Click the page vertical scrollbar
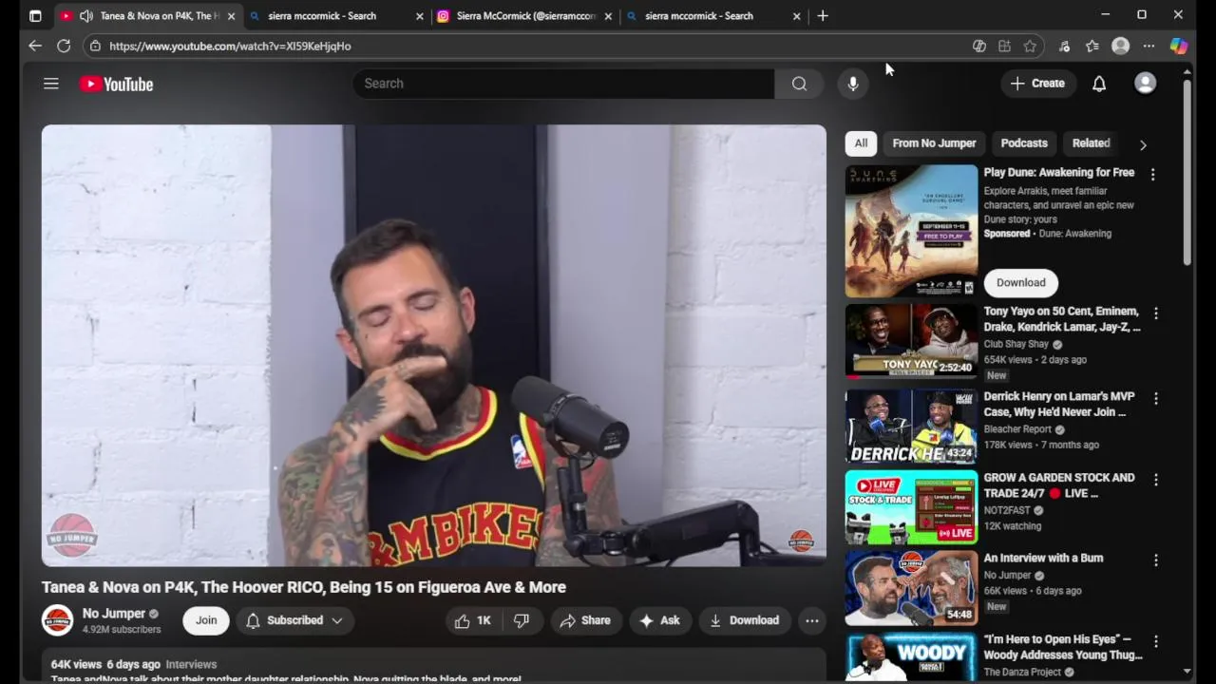The image size is (1216, 684). coord(1187,171)
